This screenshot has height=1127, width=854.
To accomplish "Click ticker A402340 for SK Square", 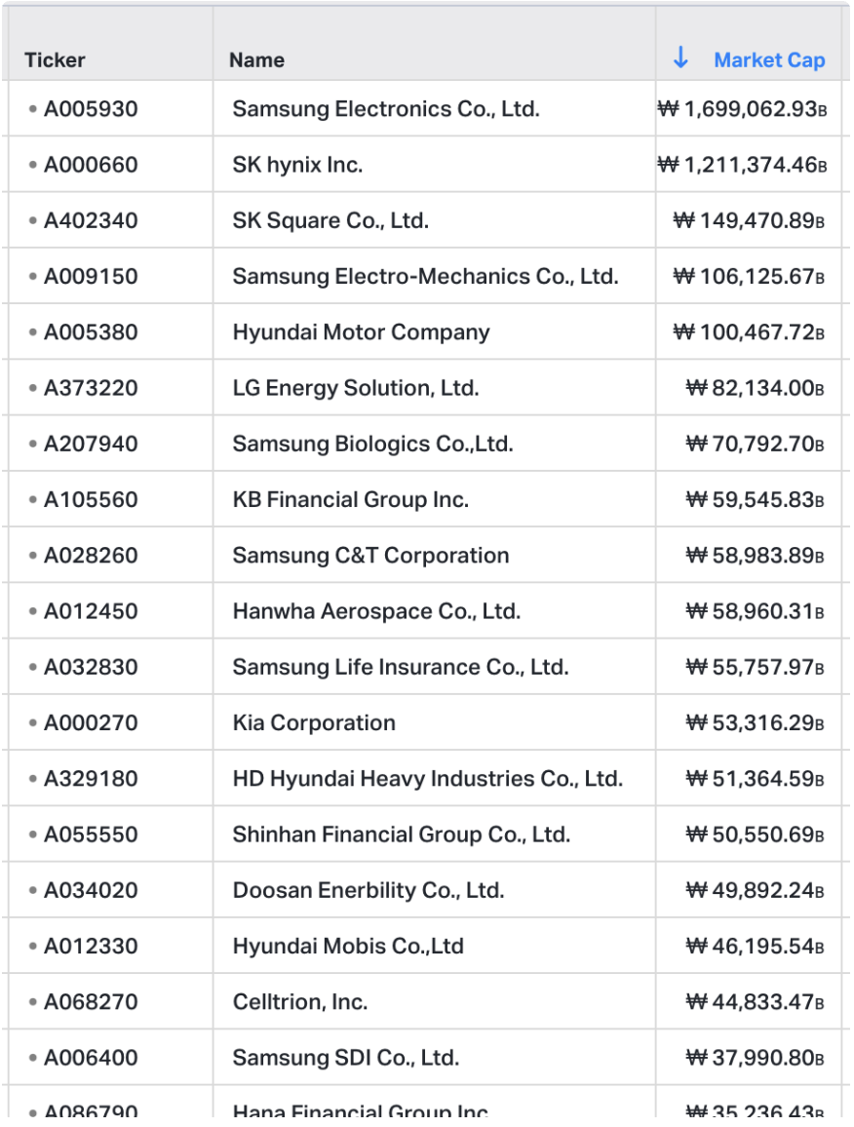I will coord(91,220).
